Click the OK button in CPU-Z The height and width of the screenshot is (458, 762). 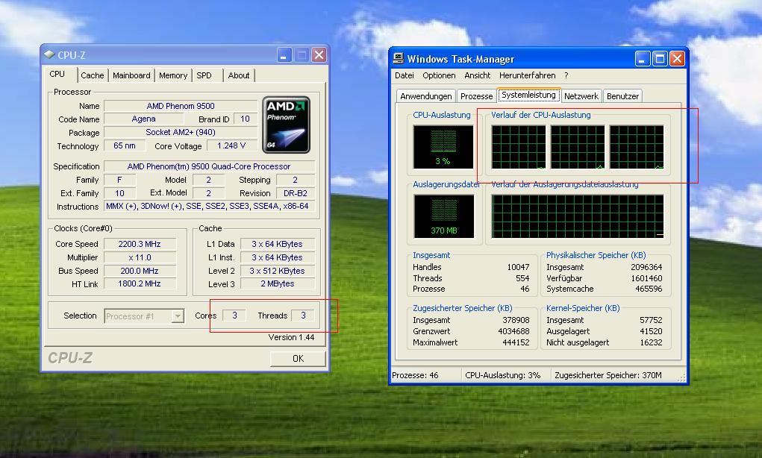[x=298, y=359]
